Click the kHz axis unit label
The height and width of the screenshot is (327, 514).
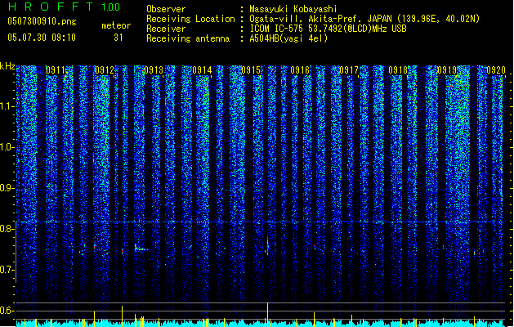coord(7,66)
